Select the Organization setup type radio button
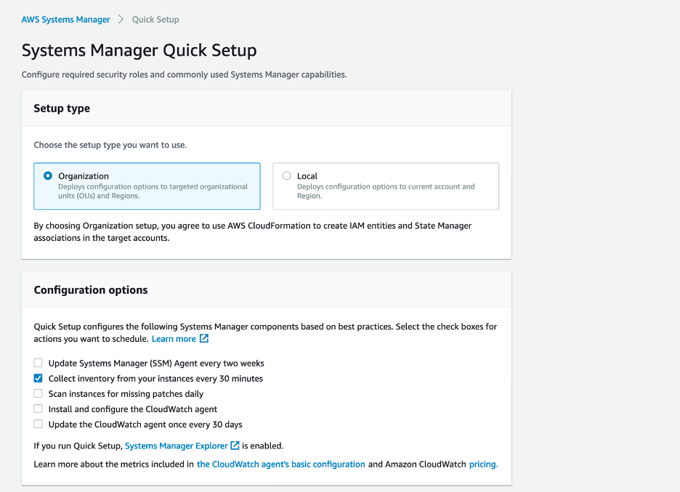 tap(46, 176)
